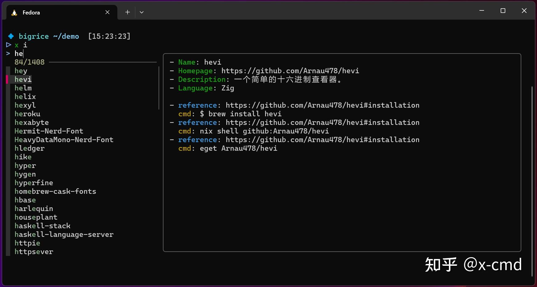Click the x-cmd watermark at bottom right
Viewport: 537px width, 287px height.
(473, 264)
